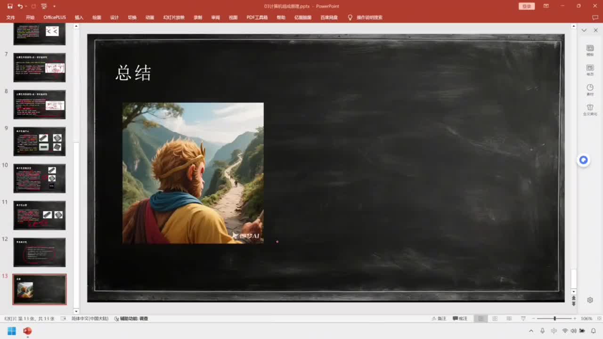Open the 录制 ribbon tab

pyautogui.click(x=198, y=17)
